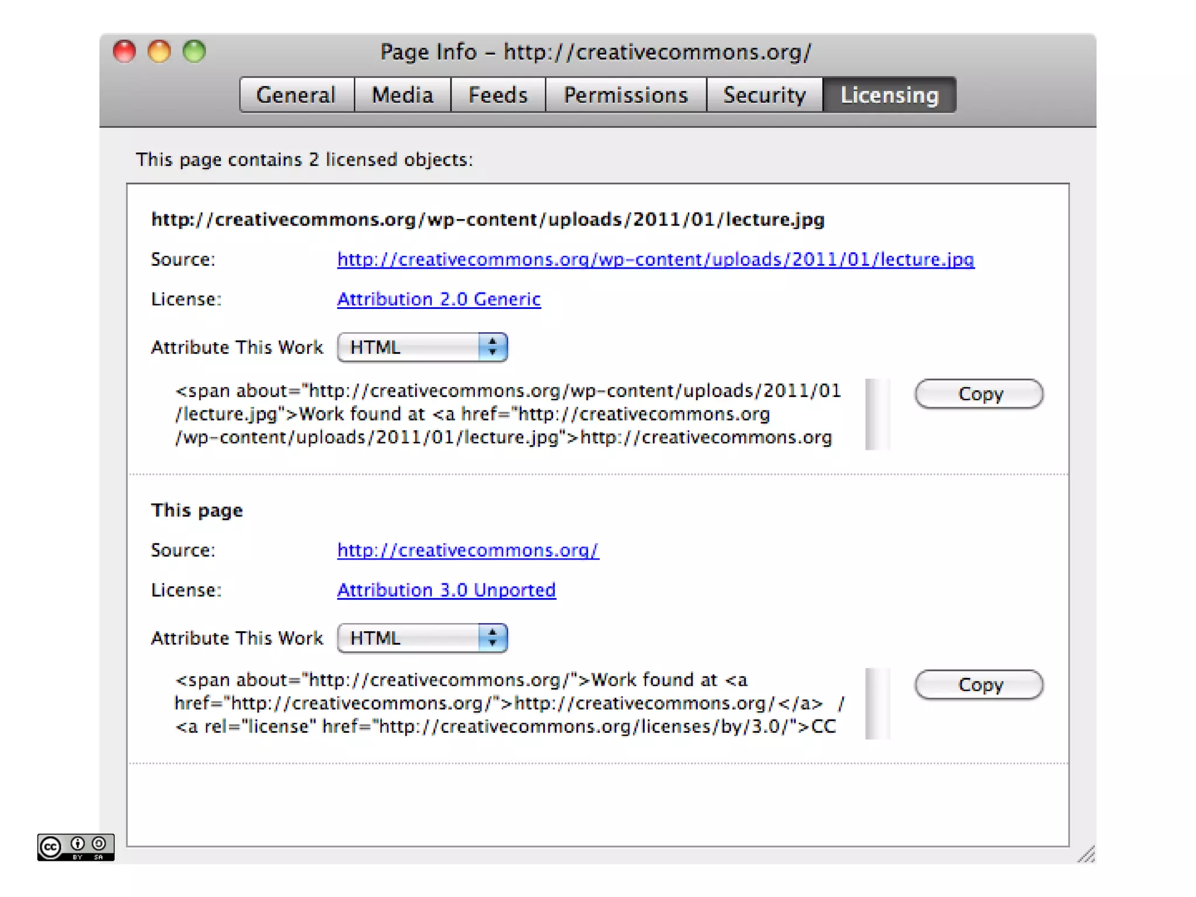Open the first HTML attribution format dropdown
Image resolution: width=1196 pixels, height=897 pixels.
(422, 347)
